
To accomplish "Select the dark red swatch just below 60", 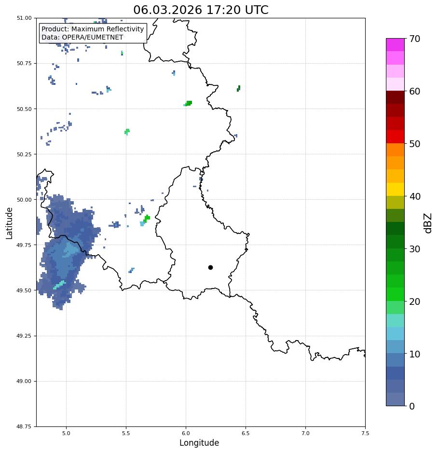I will (396, 97).
